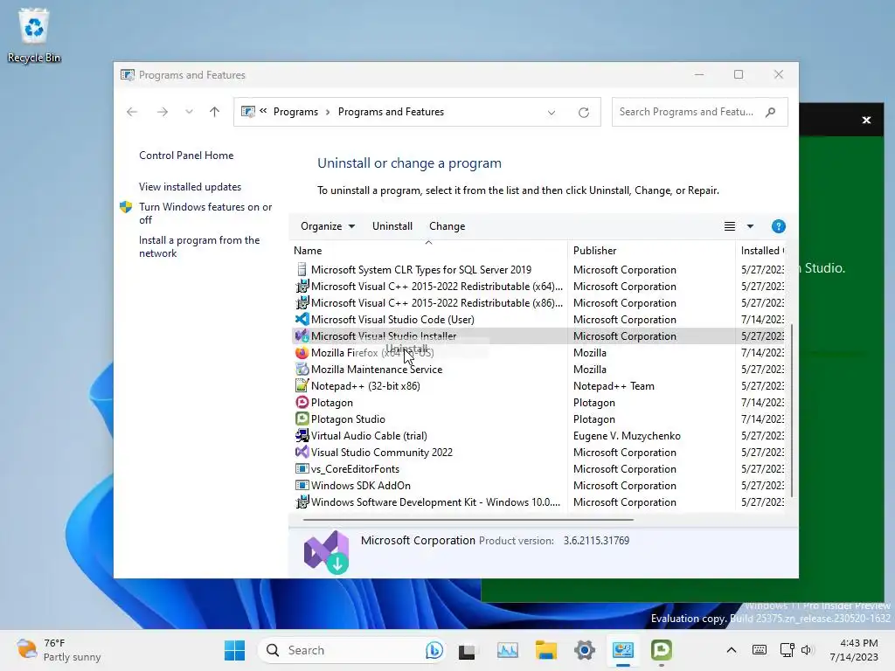Select the Plotagon Studio program icon

(x=302, y=419)
